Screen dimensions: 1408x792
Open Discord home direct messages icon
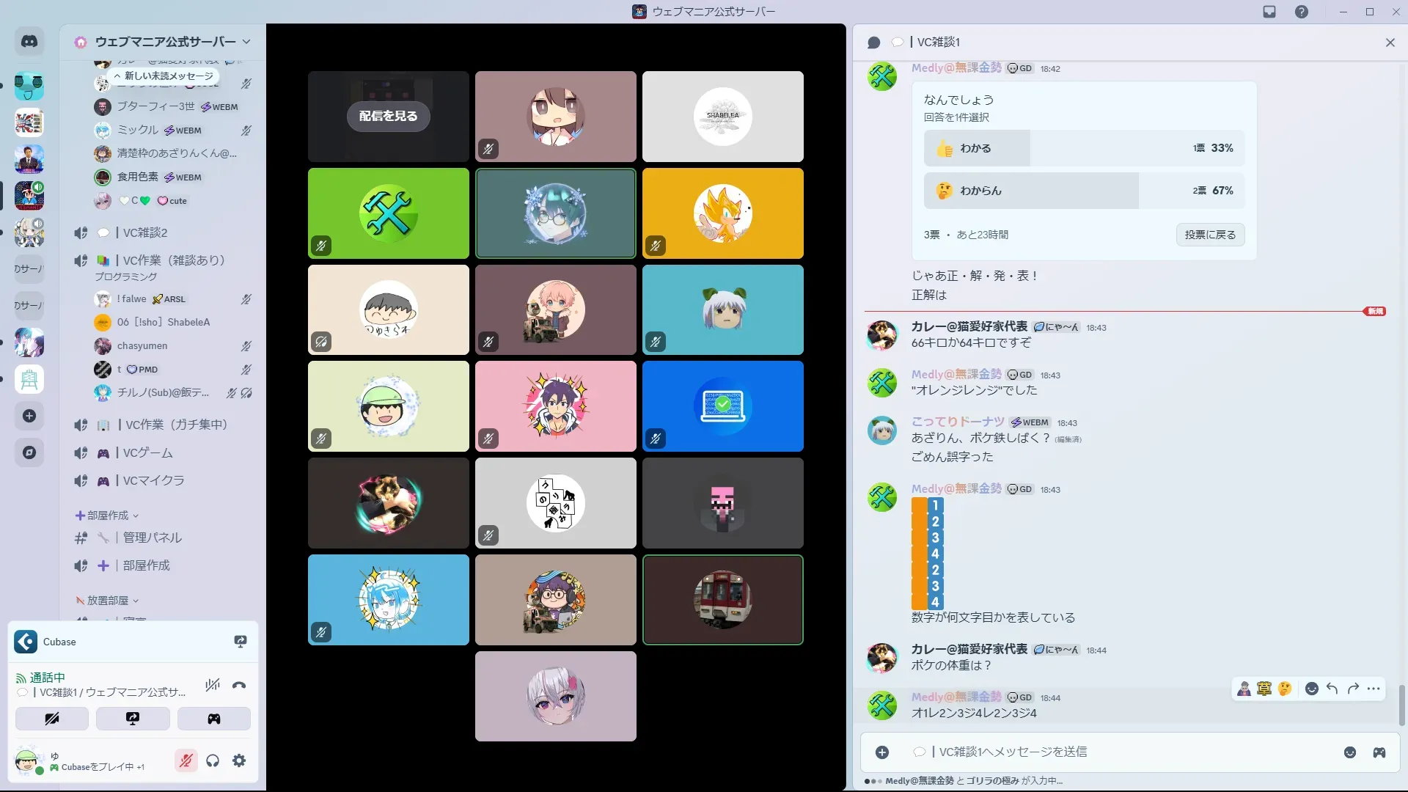tap(29, 42)
